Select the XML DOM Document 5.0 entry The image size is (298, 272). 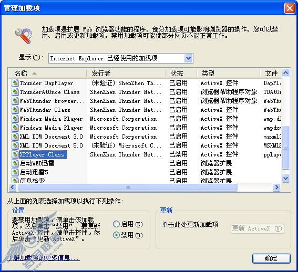pos(52,145)
